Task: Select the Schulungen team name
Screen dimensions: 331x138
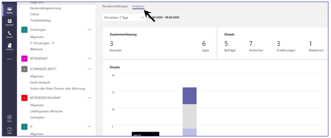Action: pyautogui.click(x=38, y=30)
